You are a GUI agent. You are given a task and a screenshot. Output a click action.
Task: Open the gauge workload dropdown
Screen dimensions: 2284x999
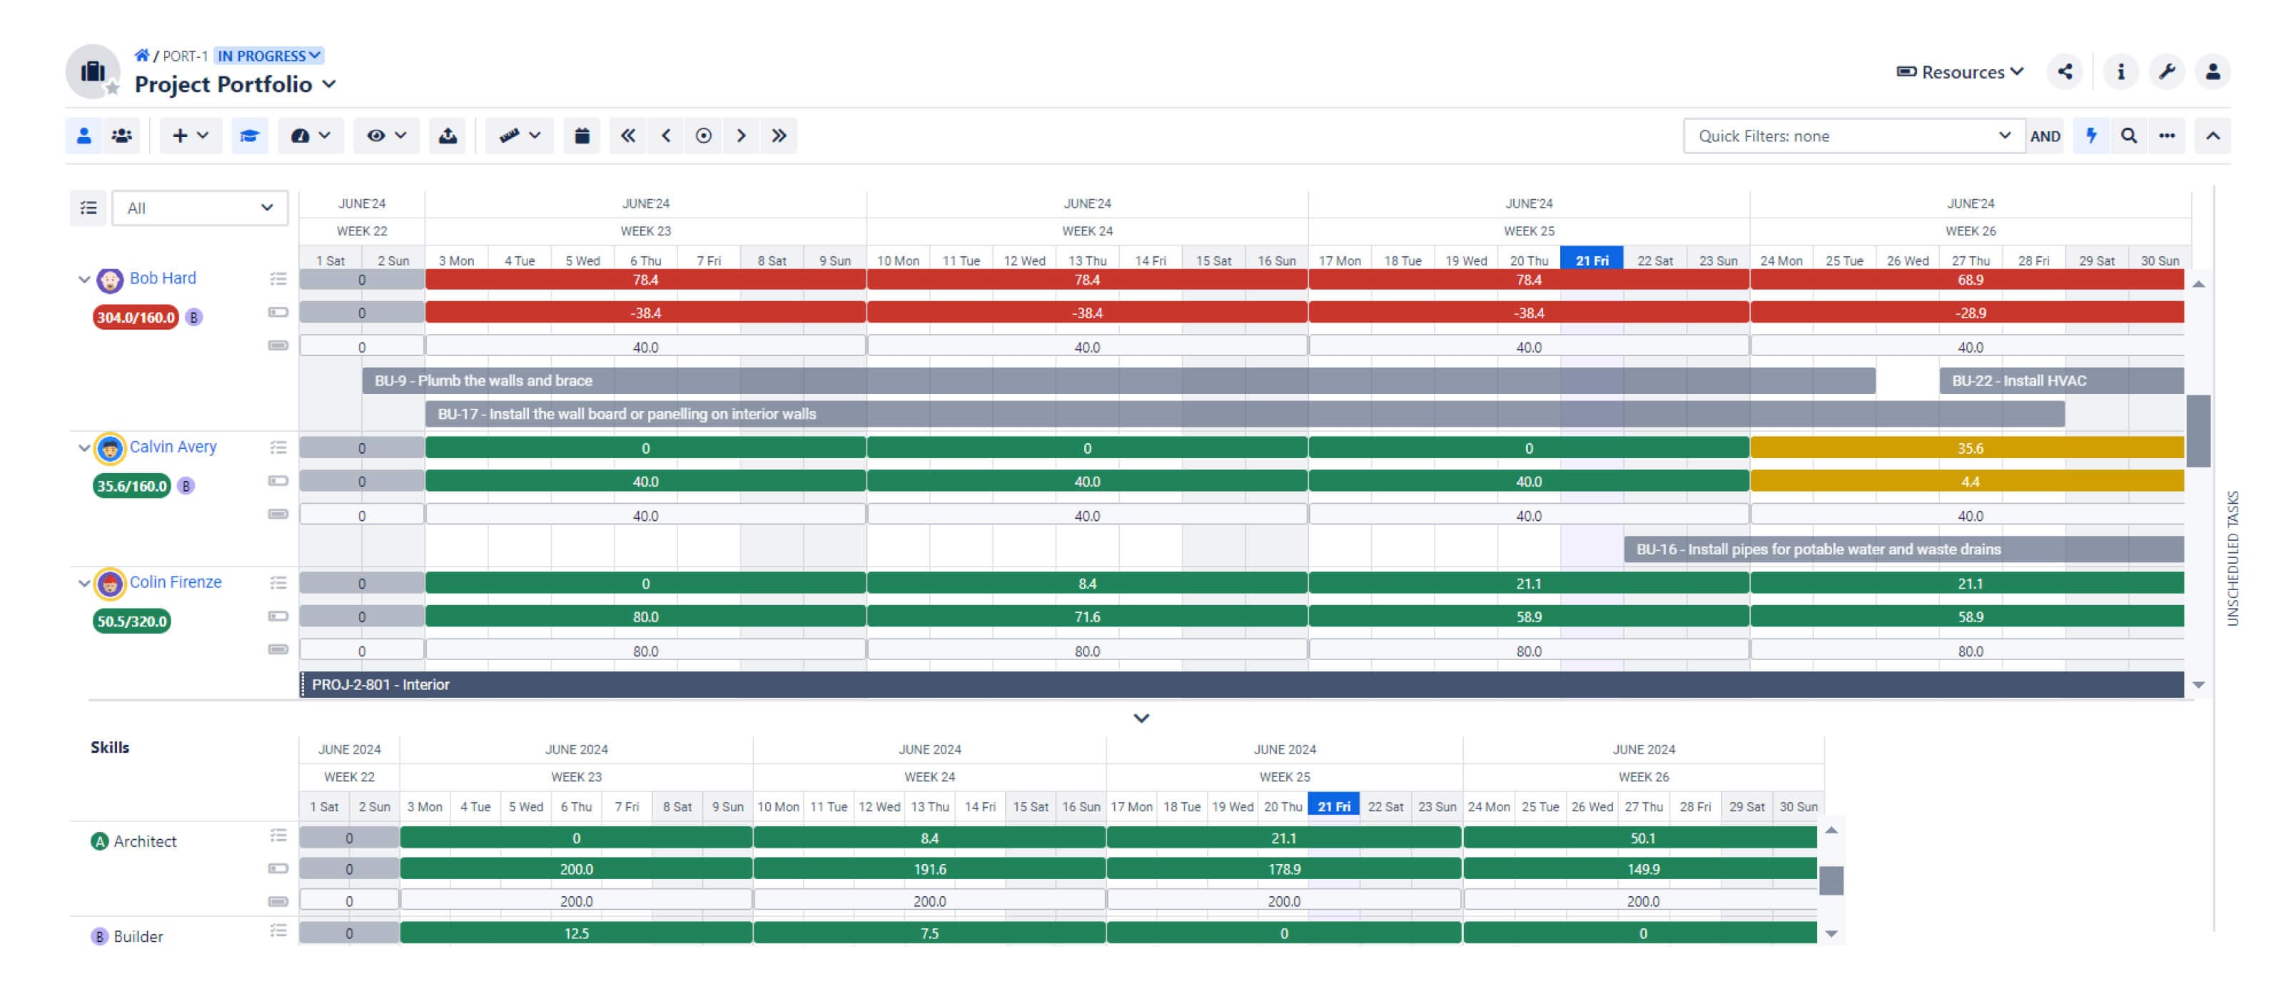click(x=310, y=136)
